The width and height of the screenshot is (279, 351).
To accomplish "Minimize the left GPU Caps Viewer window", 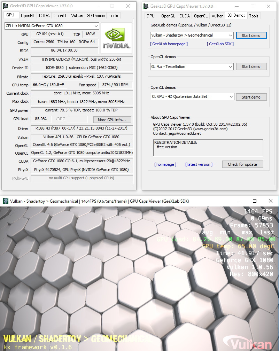I will pos(96,6).
